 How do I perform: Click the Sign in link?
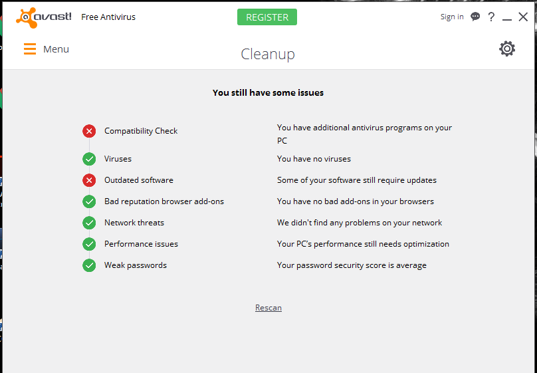[452, 17]
